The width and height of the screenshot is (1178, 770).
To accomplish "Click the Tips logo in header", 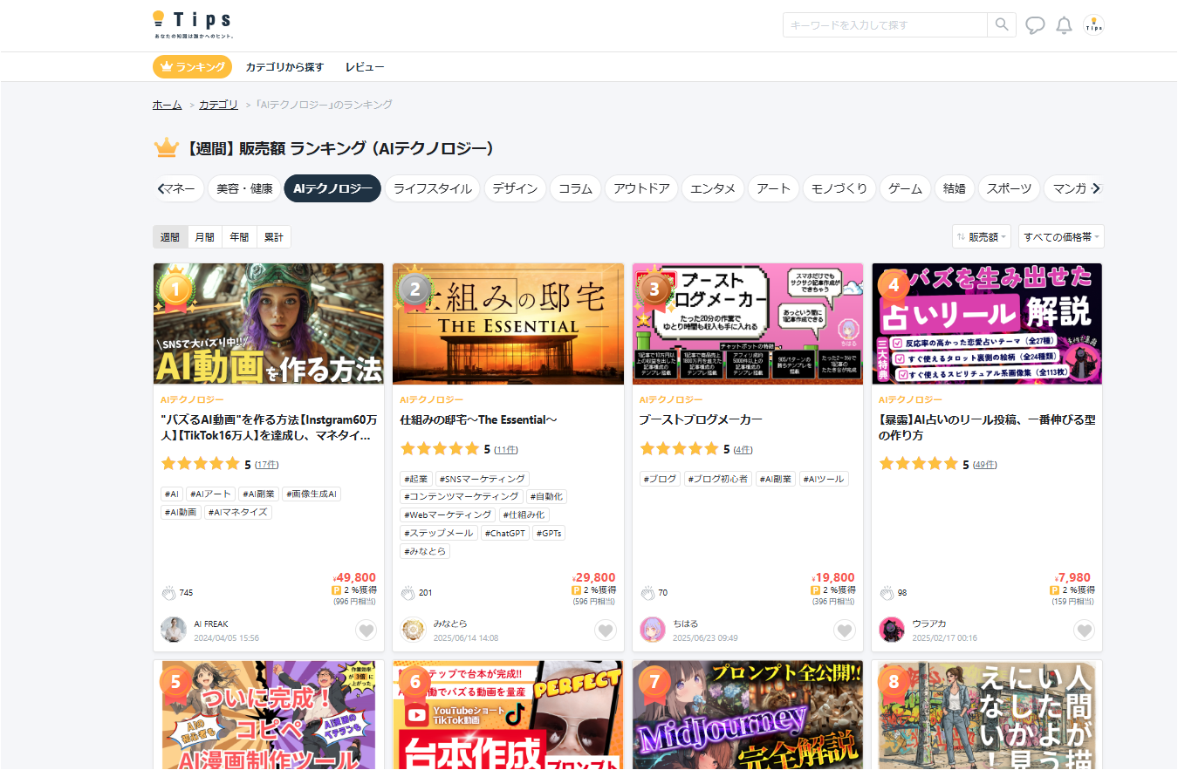I will point(193,24).
